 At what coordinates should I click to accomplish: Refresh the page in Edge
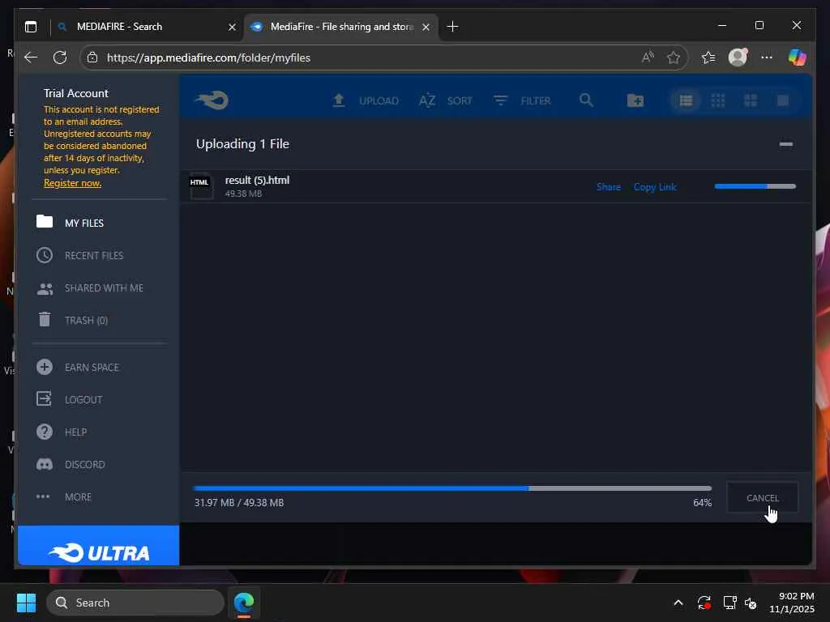tap(60, 58)
